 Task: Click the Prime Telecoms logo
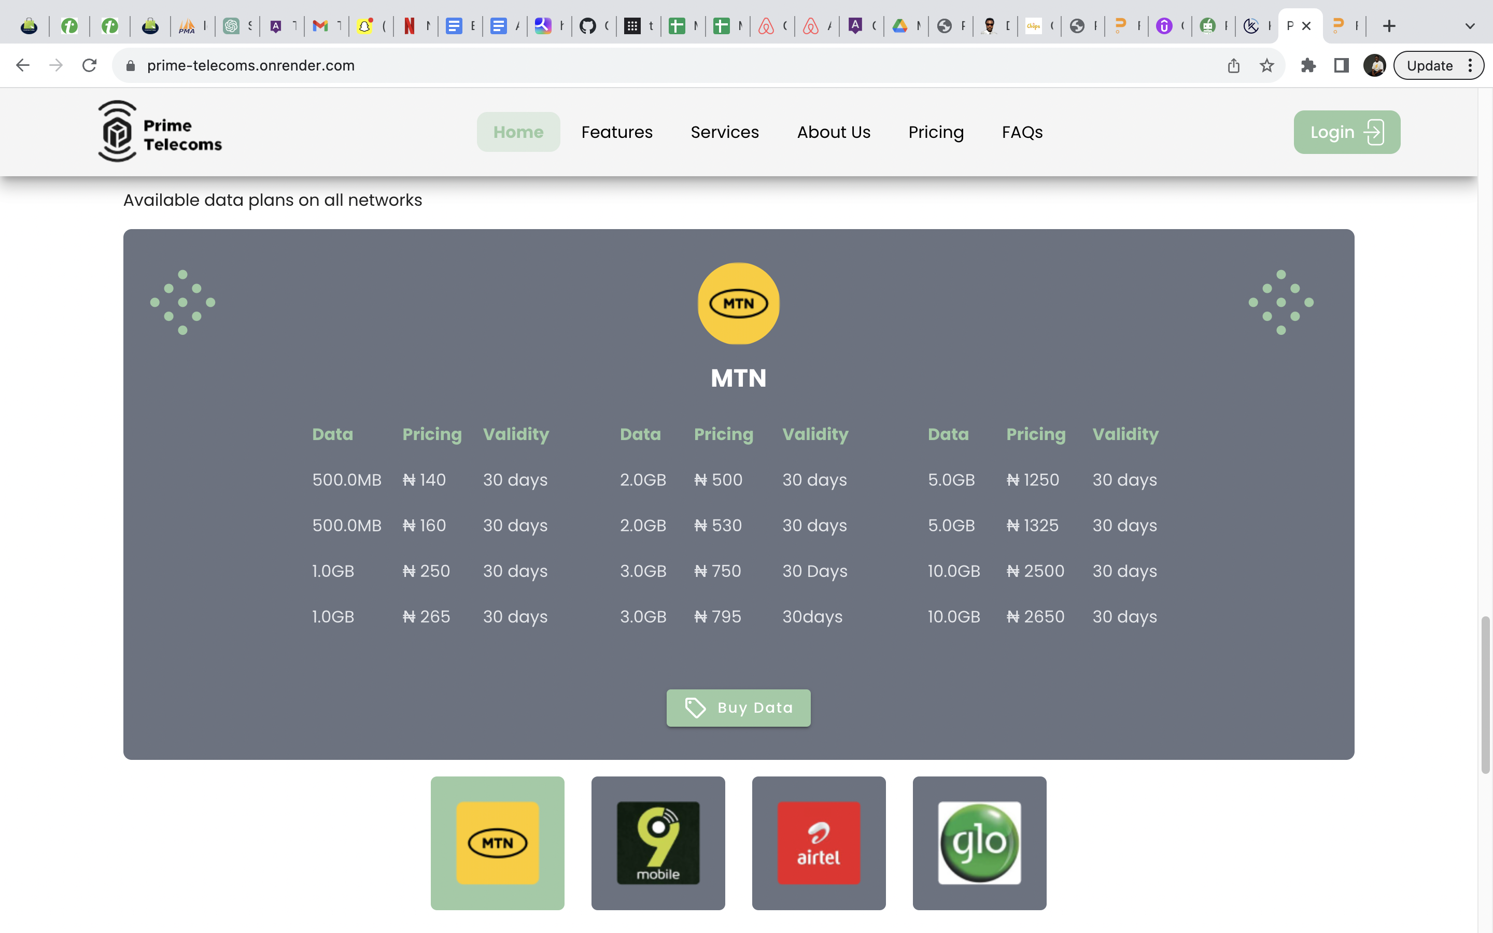(x=160, y=131)
